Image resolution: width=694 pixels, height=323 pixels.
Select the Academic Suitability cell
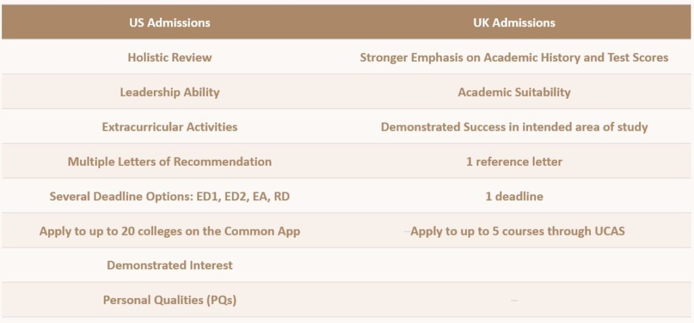coord(514,92)
